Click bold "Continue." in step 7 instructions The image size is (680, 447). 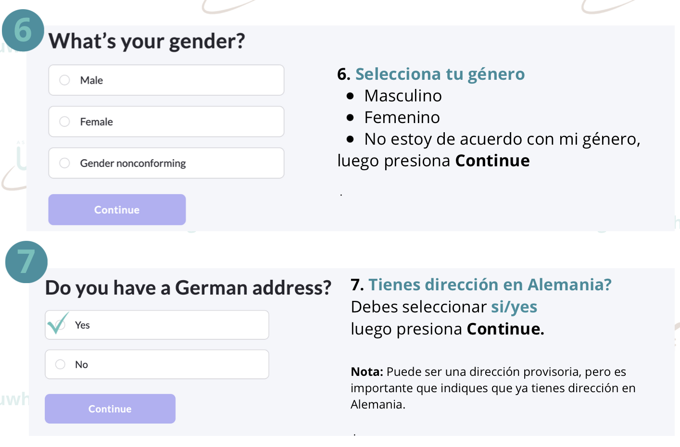[x=505, y=329]
